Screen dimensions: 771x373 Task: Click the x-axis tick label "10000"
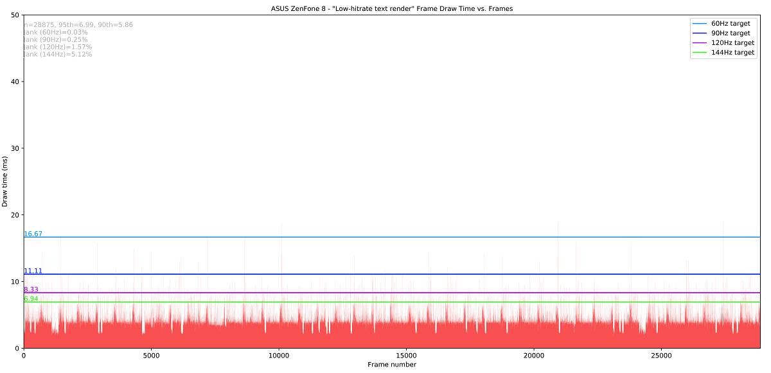[x=279, y=355]
